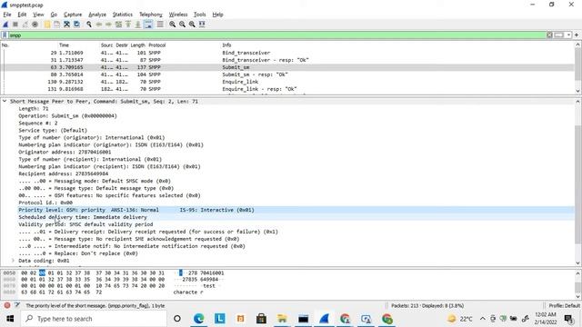Click the taskbar search box

pos(93,319)
